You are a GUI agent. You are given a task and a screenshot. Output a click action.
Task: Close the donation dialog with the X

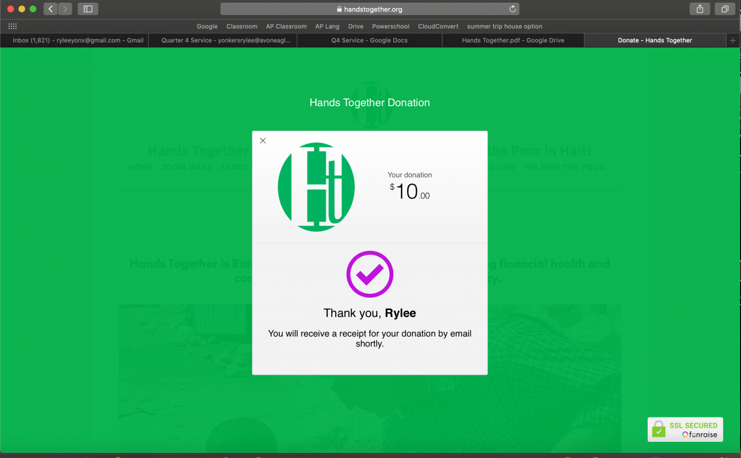pyautogui.click(x=263, y=141)
